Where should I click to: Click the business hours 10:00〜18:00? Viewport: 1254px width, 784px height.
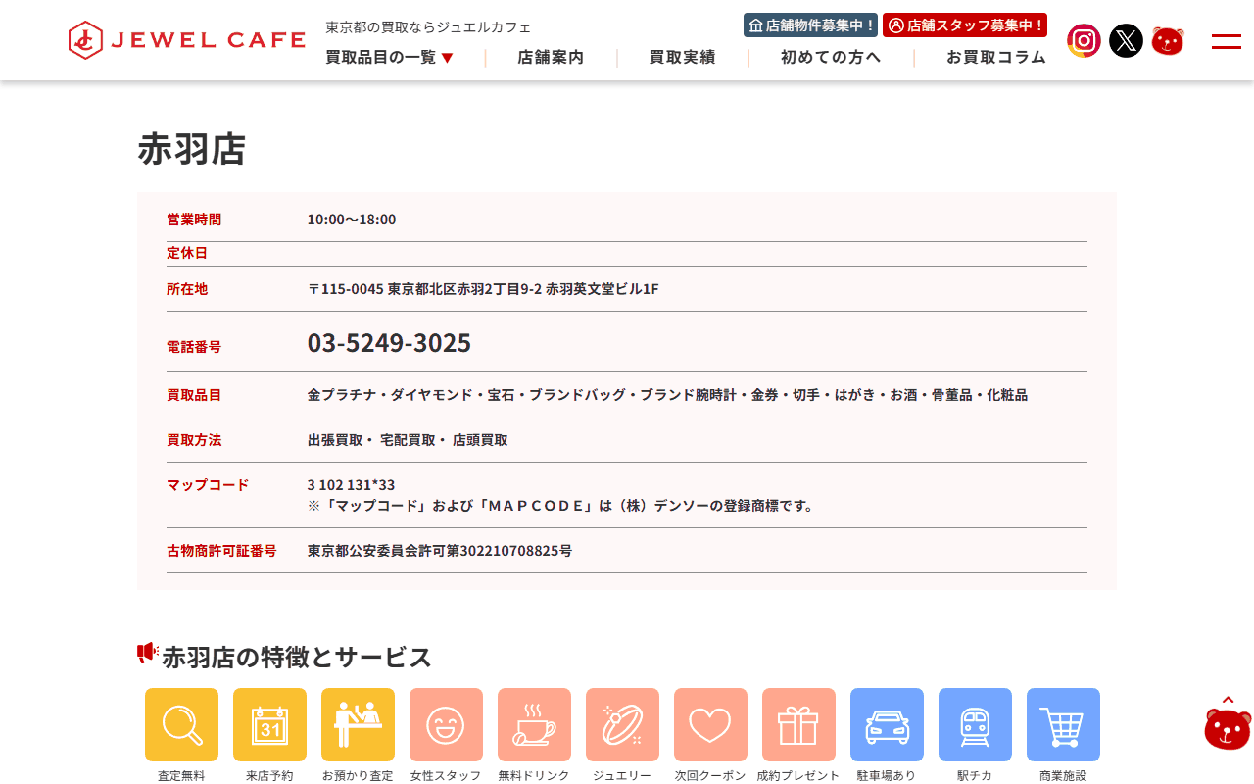click(352, 220)
